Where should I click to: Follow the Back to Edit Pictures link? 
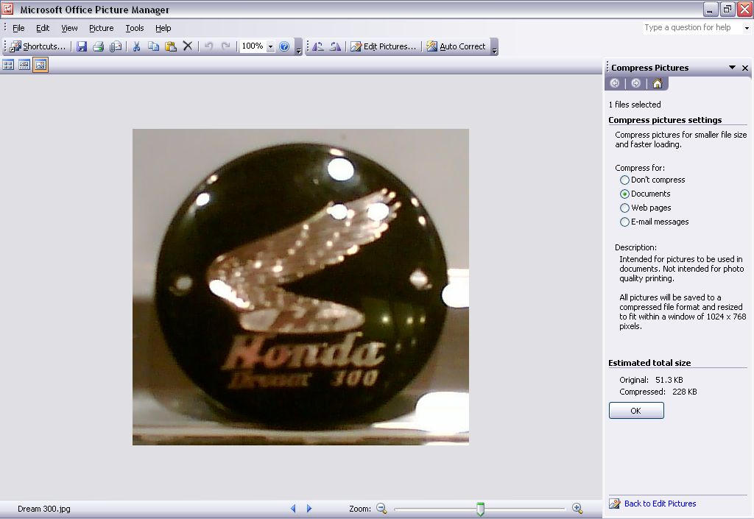tap(660, 504)
